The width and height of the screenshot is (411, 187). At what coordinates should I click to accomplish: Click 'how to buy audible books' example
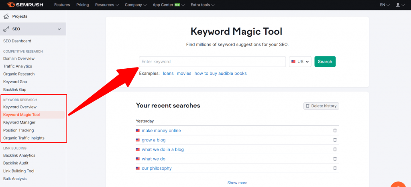click(220, 74)
